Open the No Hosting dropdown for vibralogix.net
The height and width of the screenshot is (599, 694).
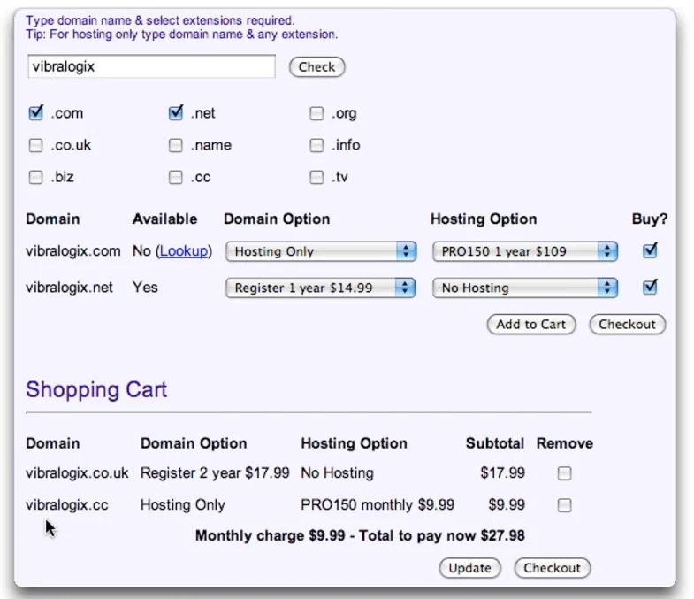(x=524, y=288)
